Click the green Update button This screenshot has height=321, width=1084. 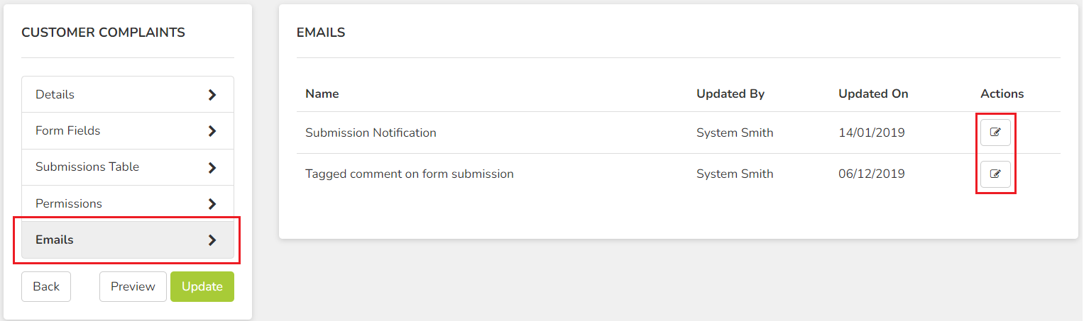click(202, 286)
